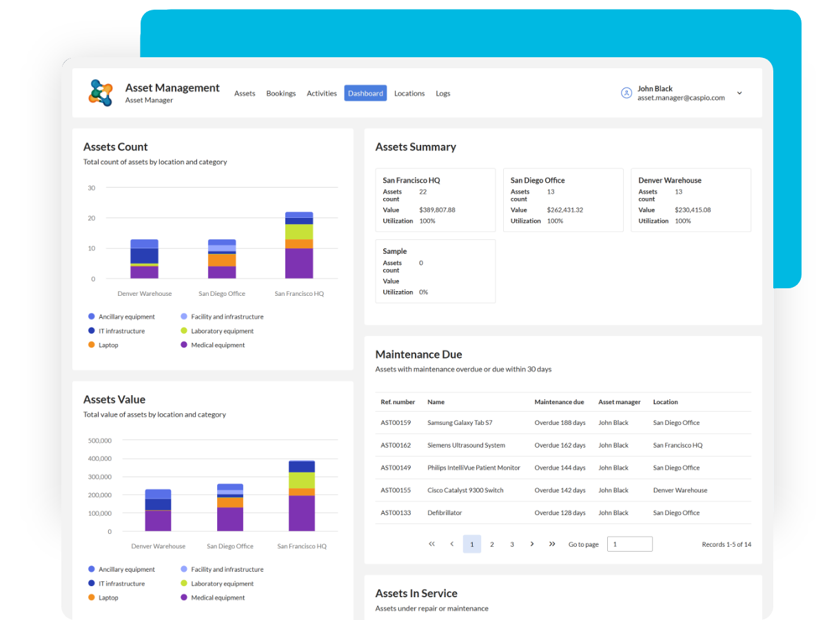
Task: Click the Medical equipment legend dot under Assets Value
Action: 184,597
